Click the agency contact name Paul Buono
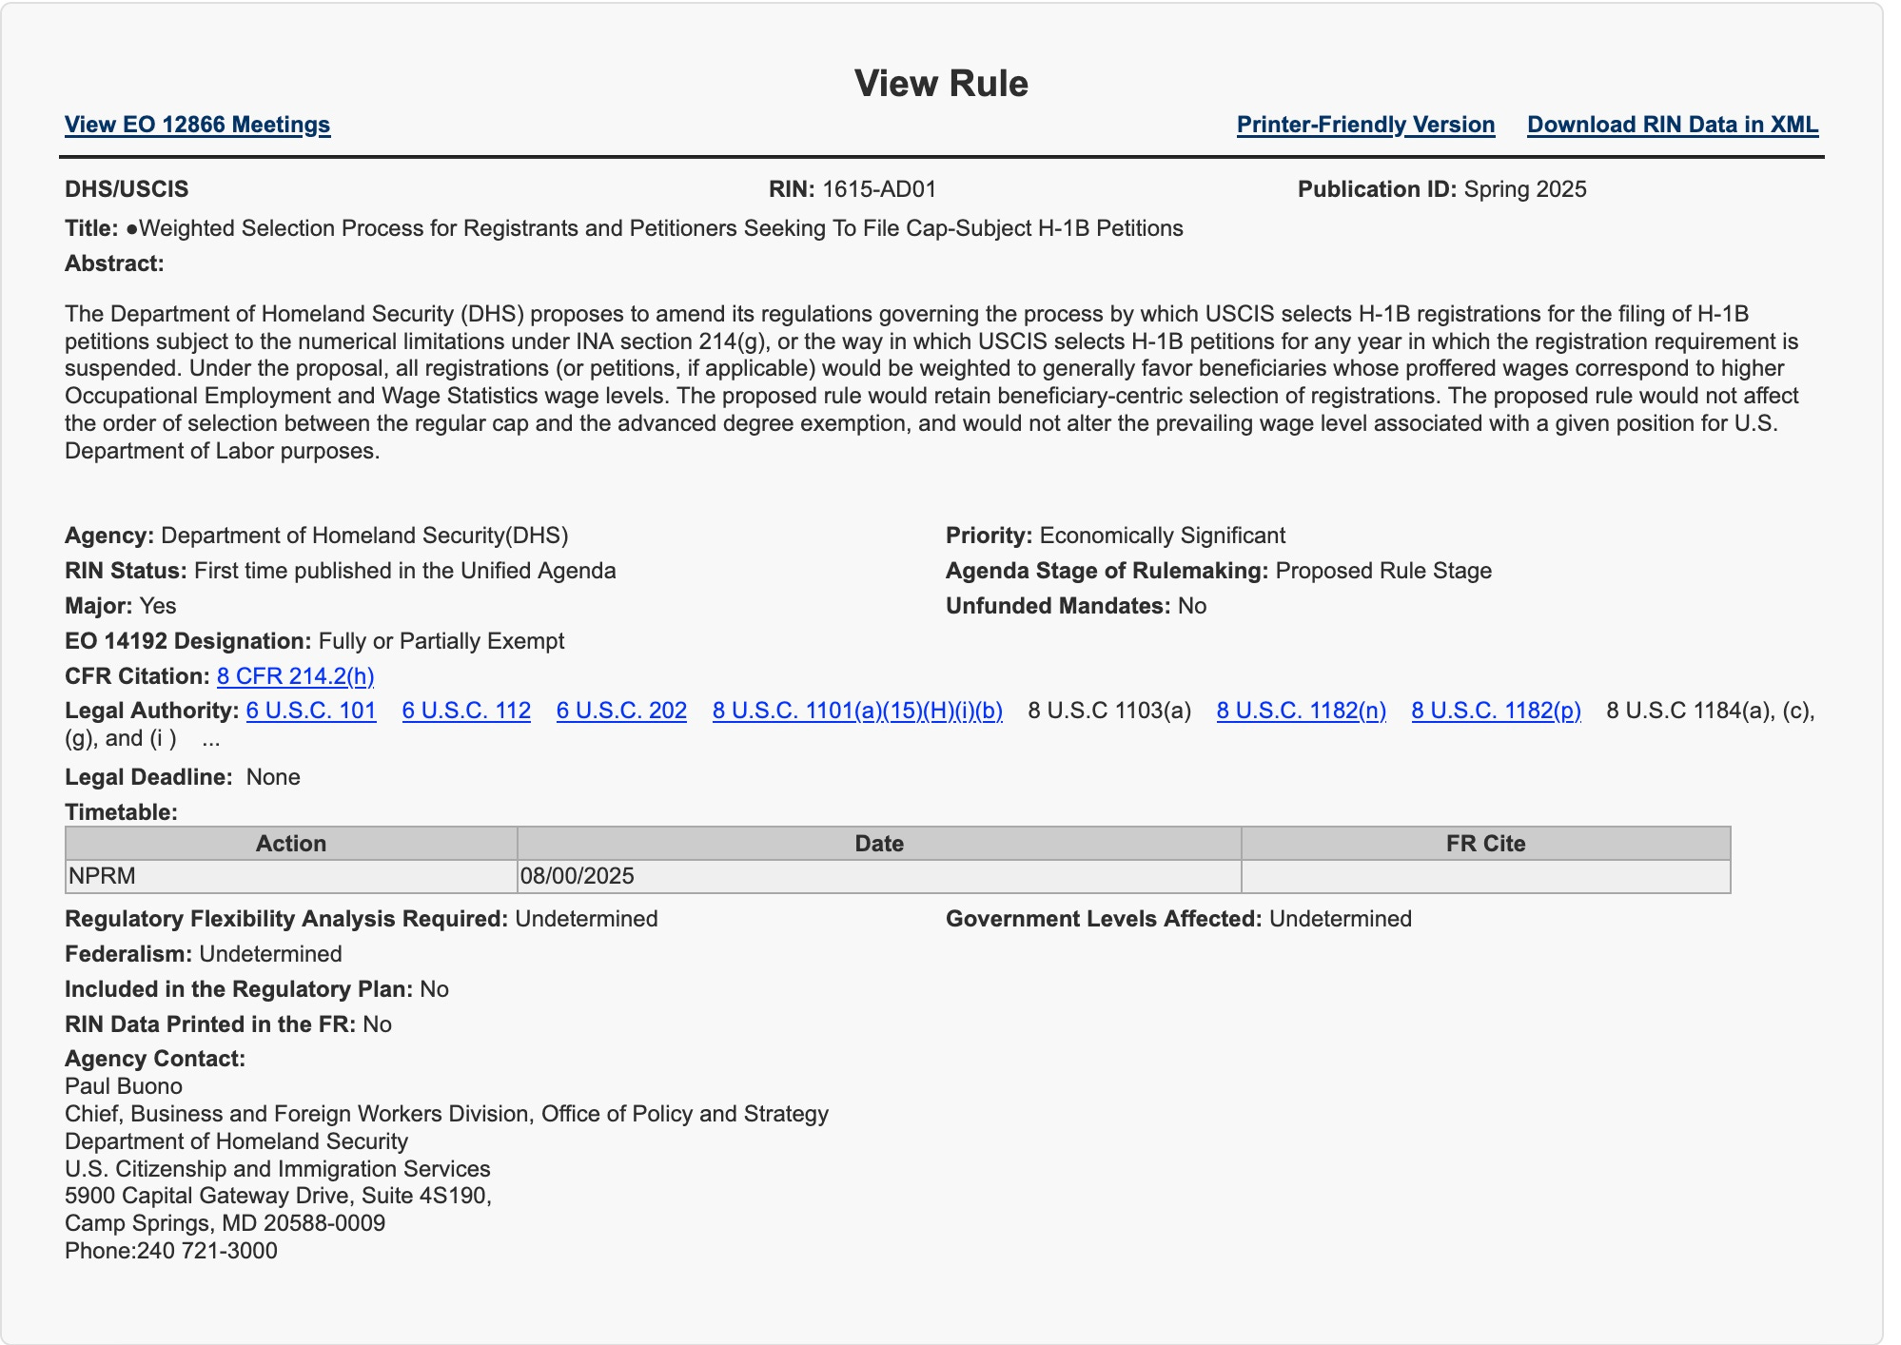The width and height of the screenshot is (1901, 1345). tap(124, 1086)
